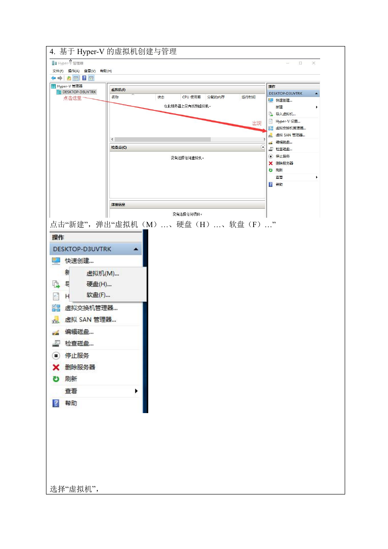Click 快速创建 icon in the upper window's 操作 pane
388x549 pixels.
click(x=271, y=100)
